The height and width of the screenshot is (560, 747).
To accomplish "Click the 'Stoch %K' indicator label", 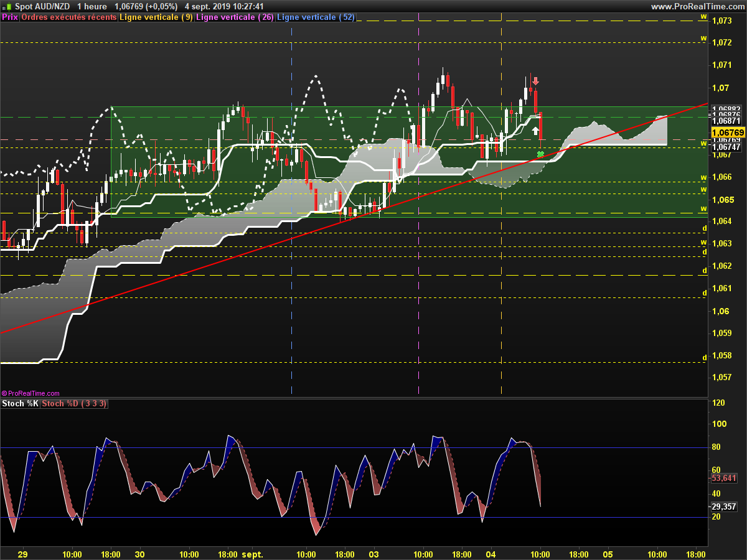I will point(20,404).
